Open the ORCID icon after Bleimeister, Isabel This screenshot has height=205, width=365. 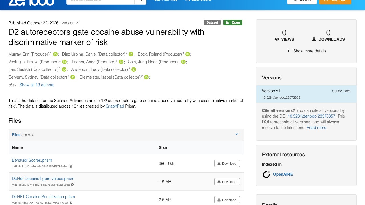tap(146, 77)
